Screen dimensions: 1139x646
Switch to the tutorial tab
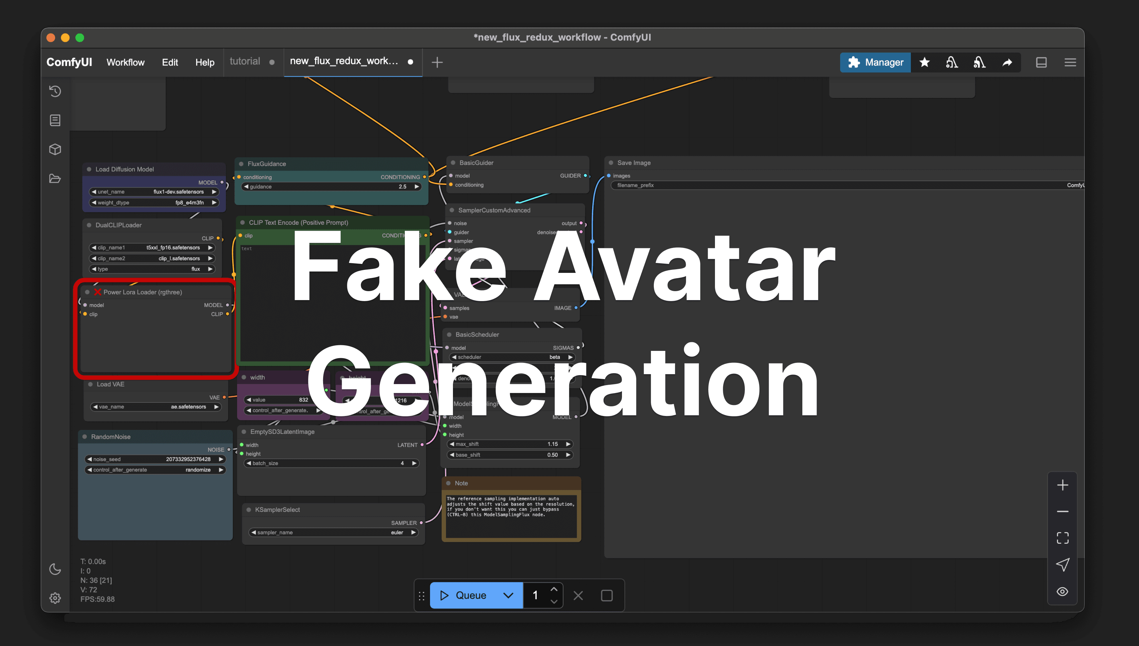(245, 61)
